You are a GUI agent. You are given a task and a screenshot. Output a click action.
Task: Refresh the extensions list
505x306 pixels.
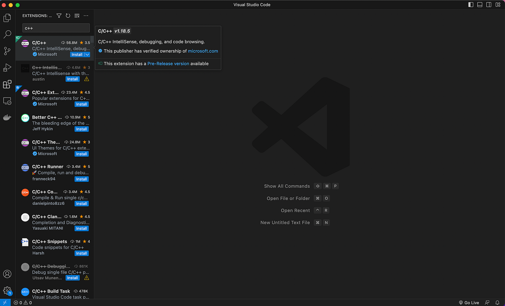(68, 16)
